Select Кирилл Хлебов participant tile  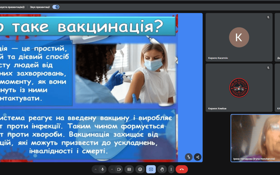click(239, 88)
